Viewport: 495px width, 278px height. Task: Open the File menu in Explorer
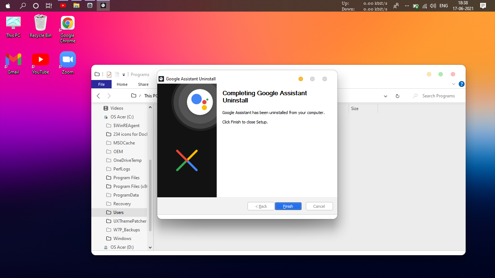click(101, 84)
